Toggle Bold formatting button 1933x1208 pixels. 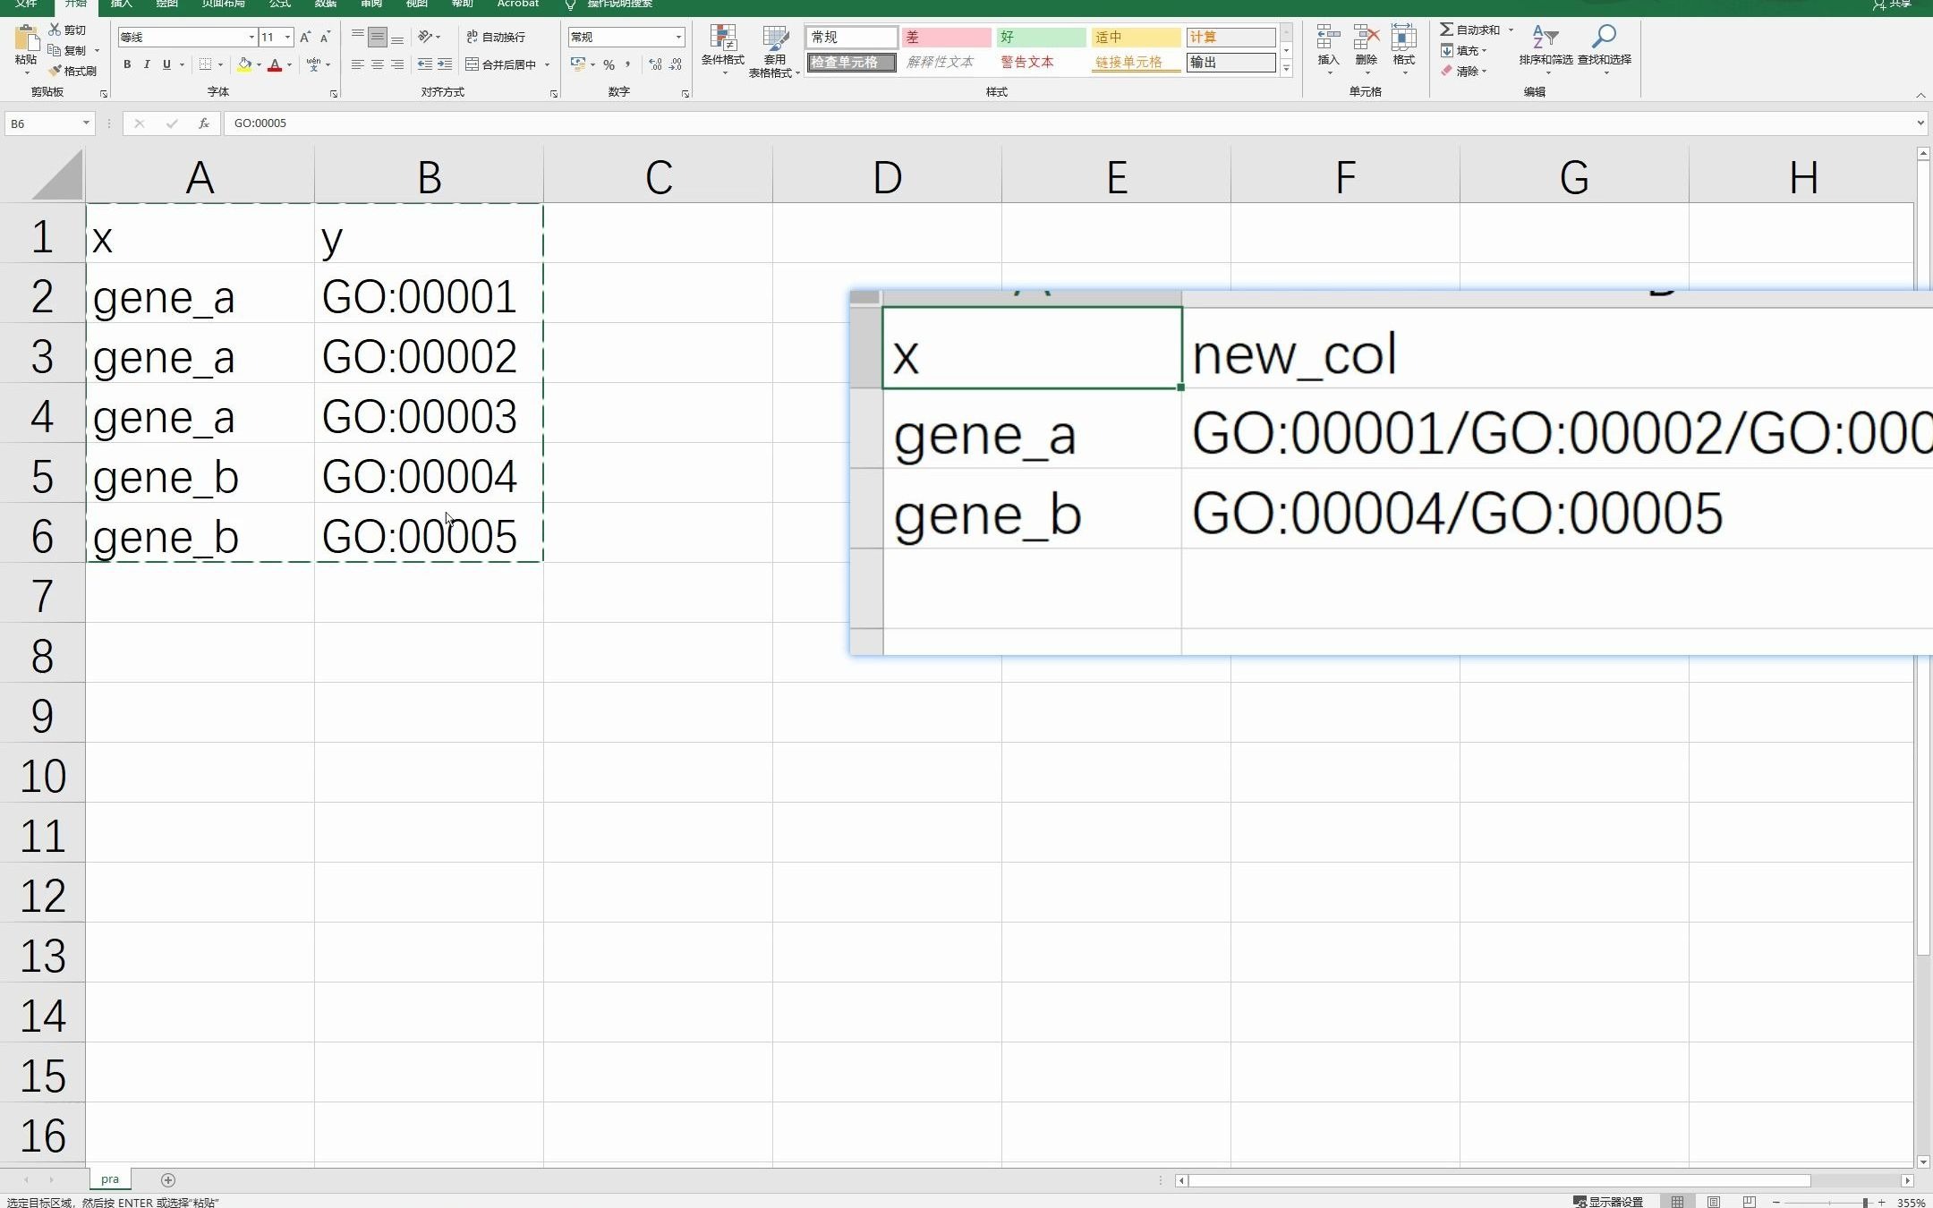(x=127, y=64)
